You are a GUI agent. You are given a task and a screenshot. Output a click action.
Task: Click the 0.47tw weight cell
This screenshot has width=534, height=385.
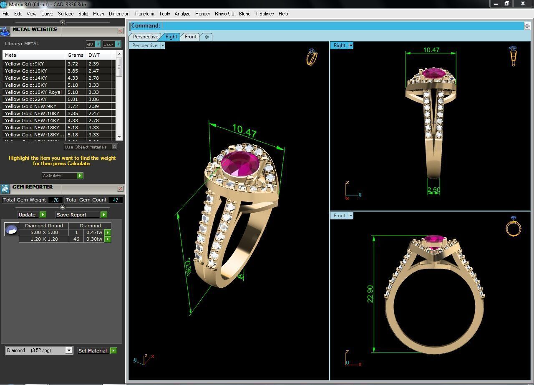pos(94,232)
